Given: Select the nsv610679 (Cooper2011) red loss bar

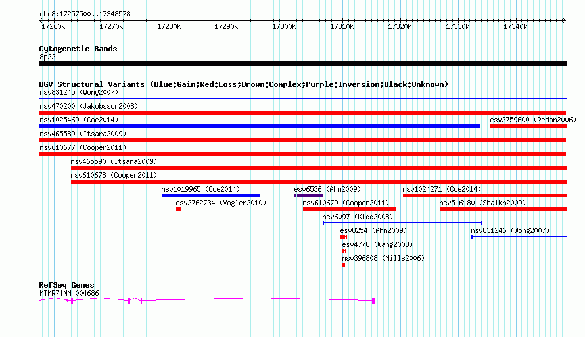Looking at the screenshot, I should coord(349,209).
